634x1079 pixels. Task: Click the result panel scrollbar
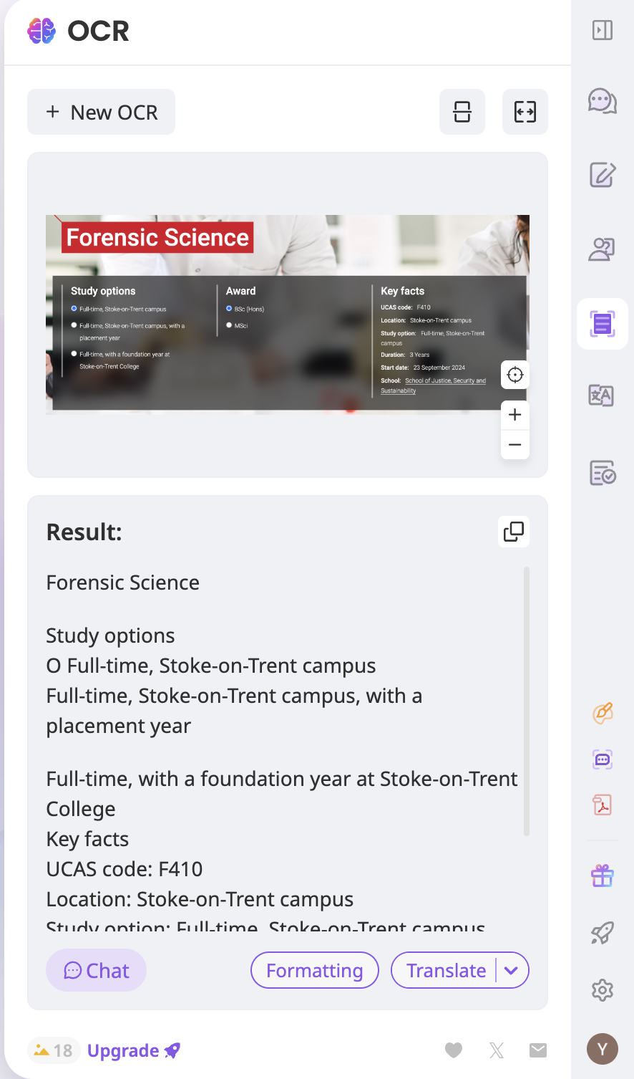(527, 702)
